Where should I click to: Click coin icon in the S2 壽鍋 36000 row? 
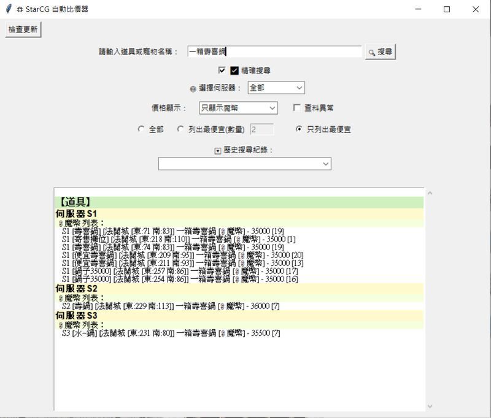223,306
